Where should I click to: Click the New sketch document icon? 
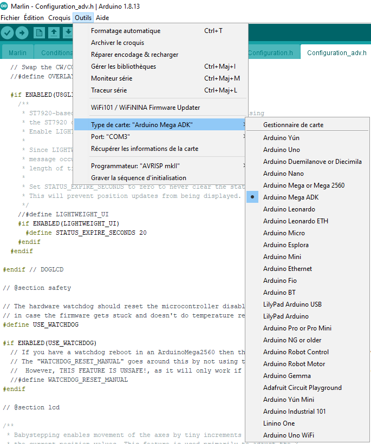click(39, 33)
